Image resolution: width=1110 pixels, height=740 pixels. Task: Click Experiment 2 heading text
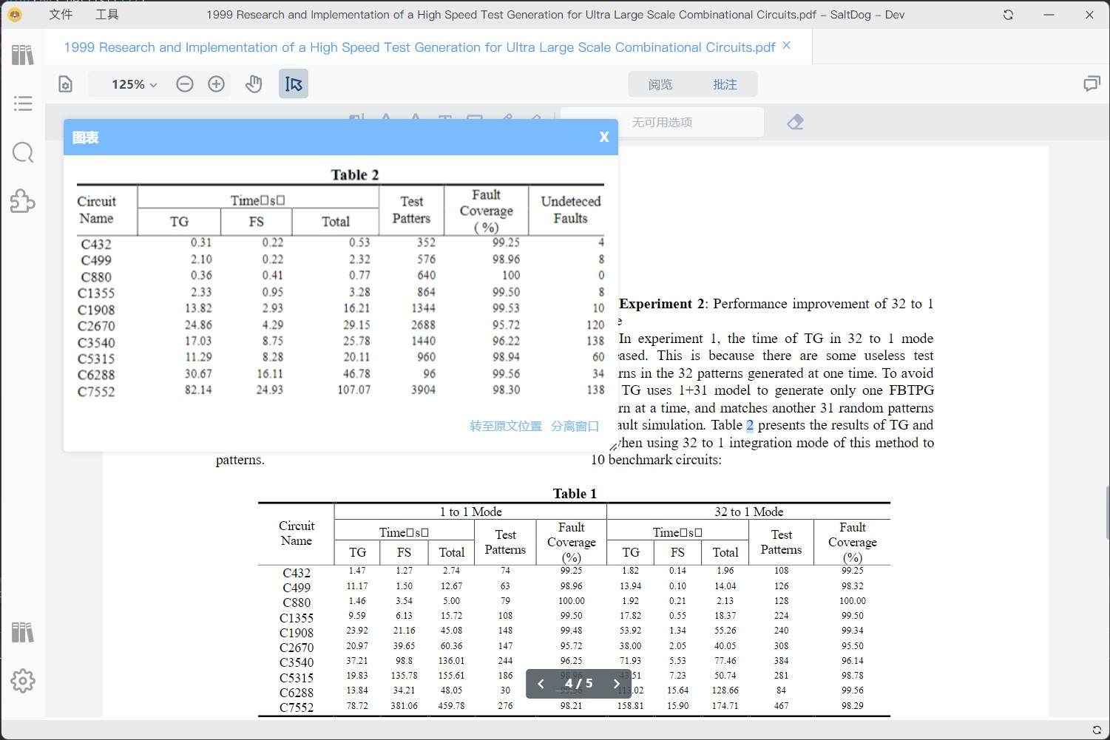click(x=663, y=304)
